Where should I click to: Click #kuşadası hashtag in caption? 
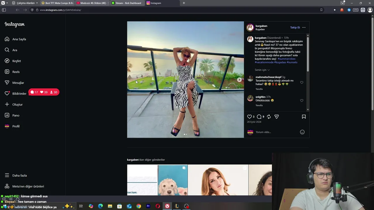(x=280, y=62)
